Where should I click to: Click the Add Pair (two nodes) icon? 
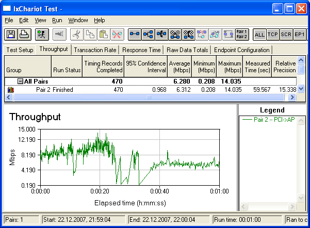tap(135, 35)
